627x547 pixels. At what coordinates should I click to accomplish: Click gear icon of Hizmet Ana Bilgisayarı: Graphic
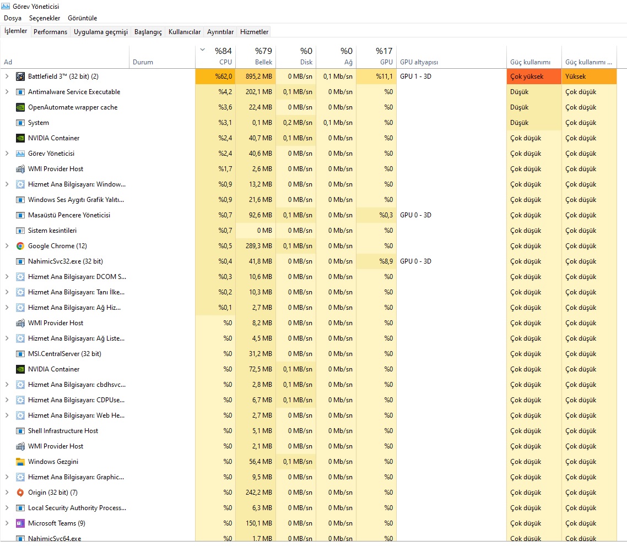coord(20,477)
